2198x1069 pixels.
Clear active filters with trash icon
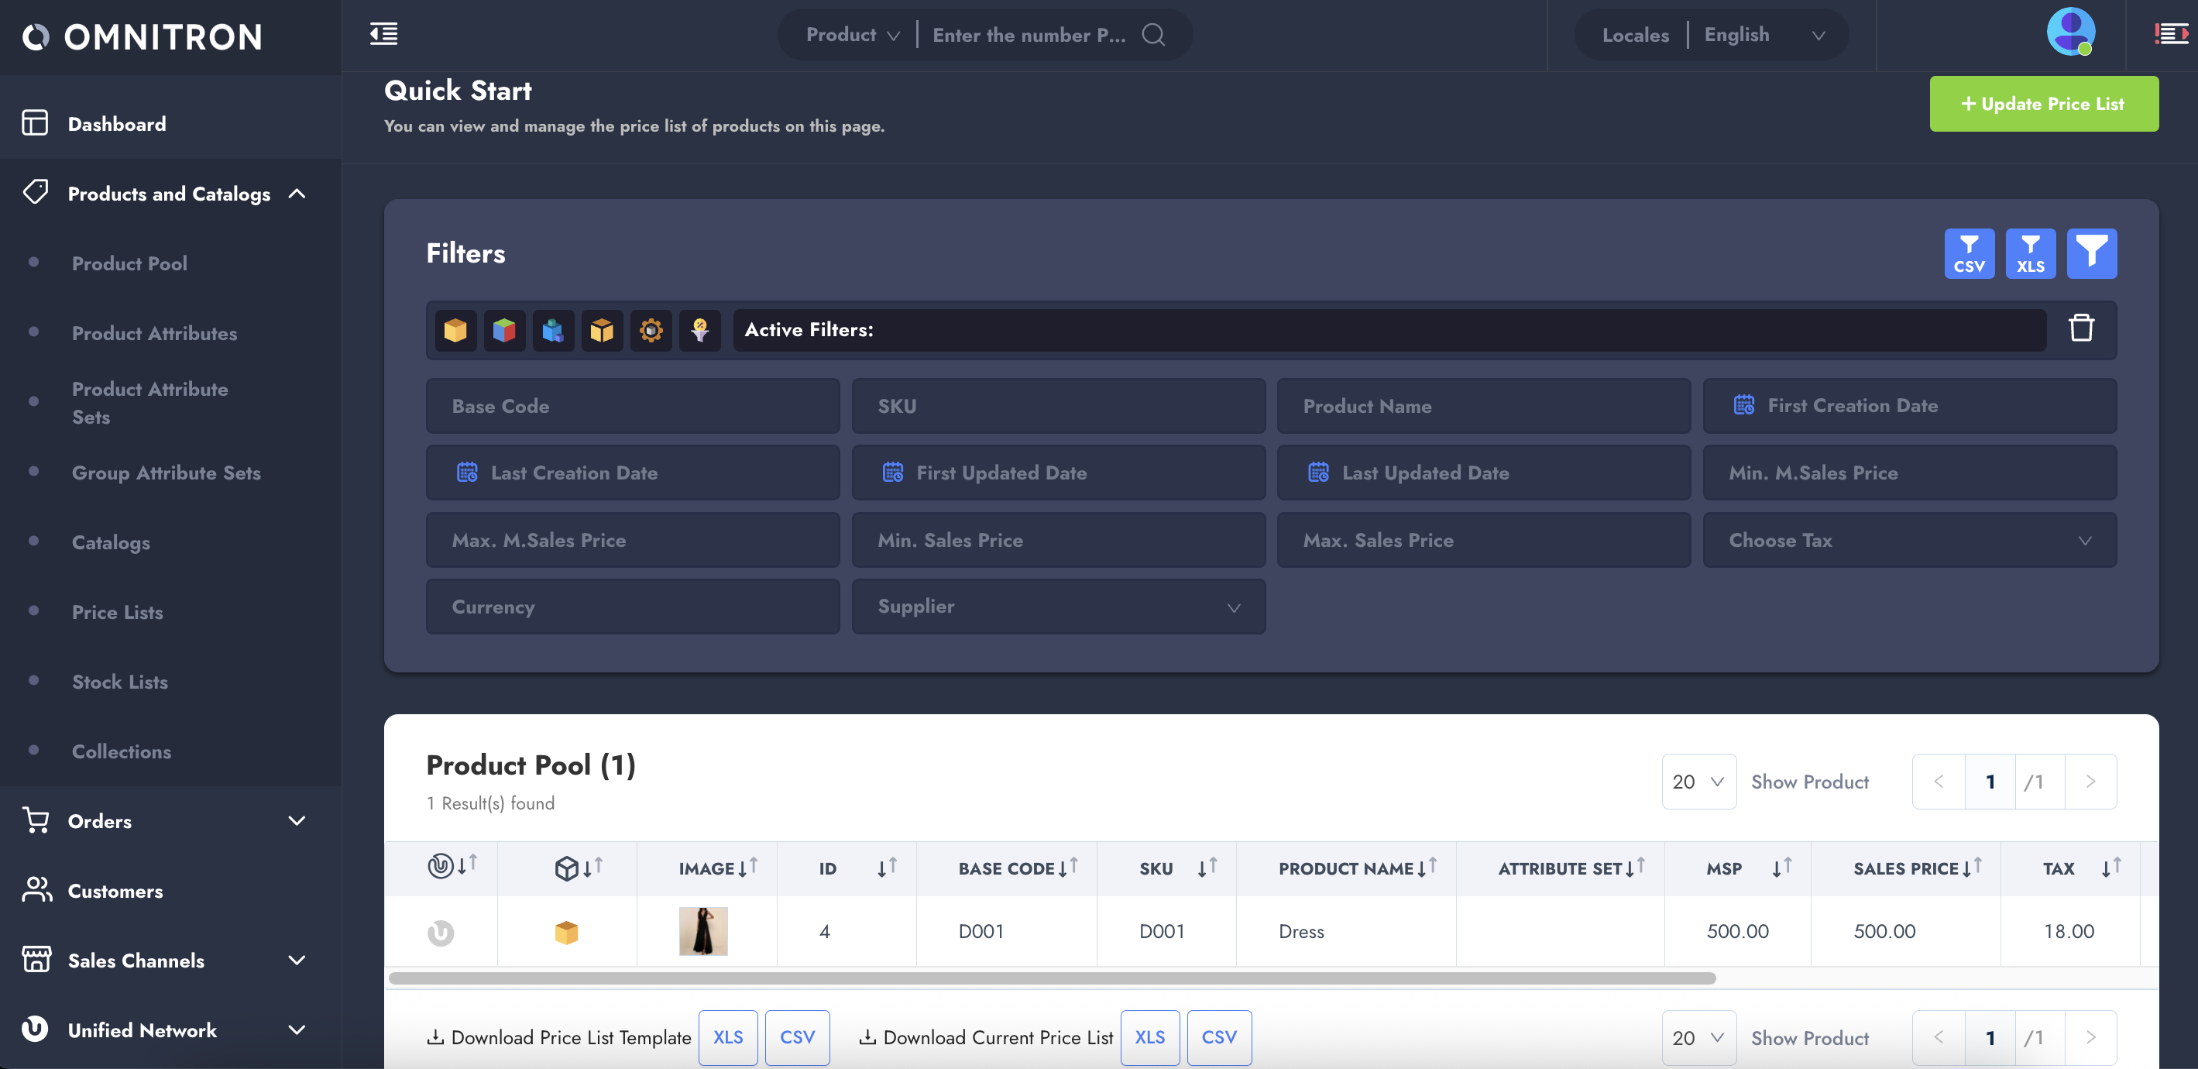coord(2080,328)
